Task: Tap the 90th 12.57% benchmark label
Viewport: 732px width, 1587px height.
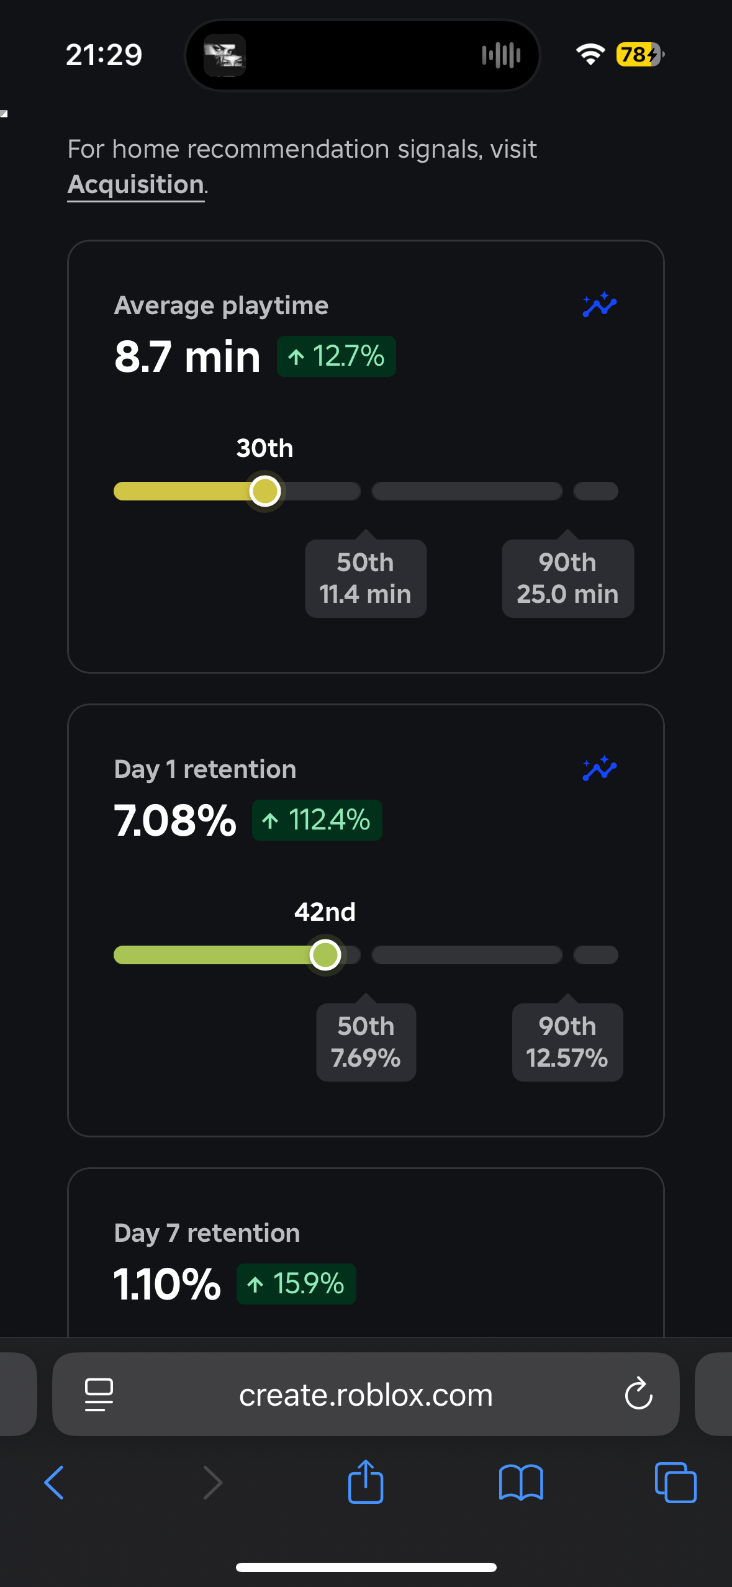Action: point(567,1042)
